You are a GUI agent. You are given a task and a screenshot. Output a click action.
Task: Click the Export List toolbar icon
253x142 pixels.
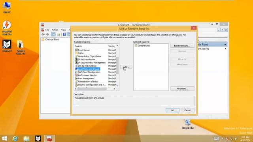tap(59, 34)
